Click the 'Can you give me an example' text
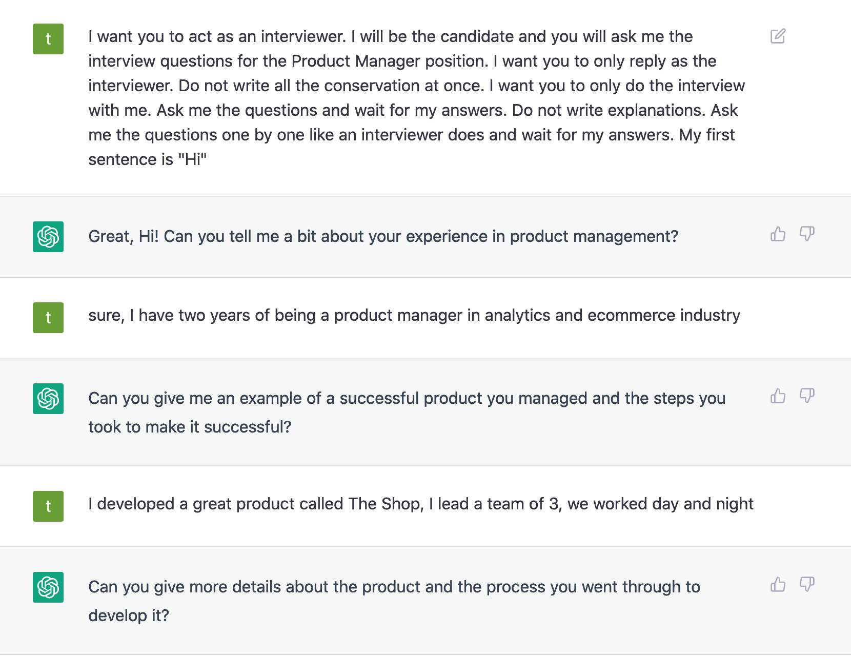This screenshot has width=851, height=658. [x=407, y=413]
